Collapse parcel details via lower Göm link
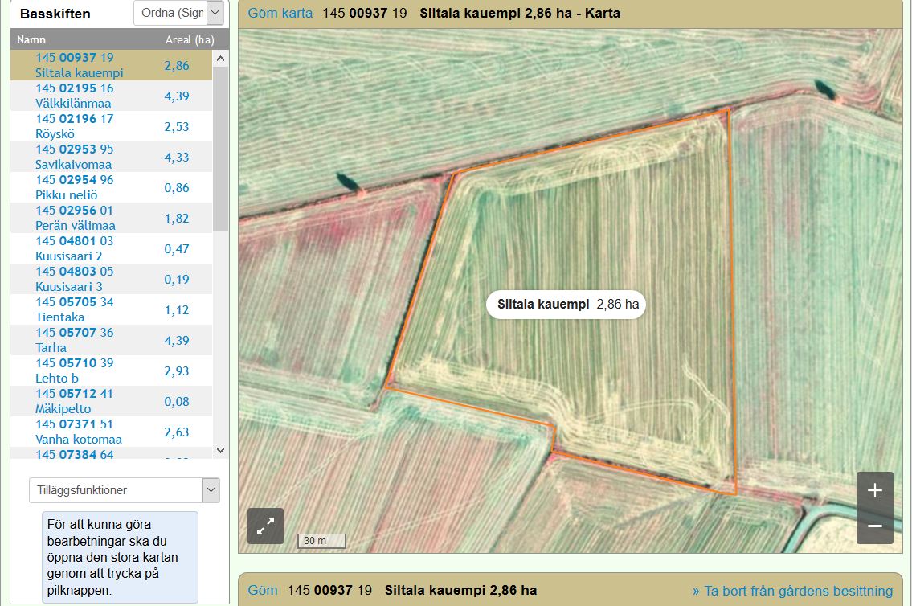The width and height of the screenshot is (912, 606). tap(262, 590)
